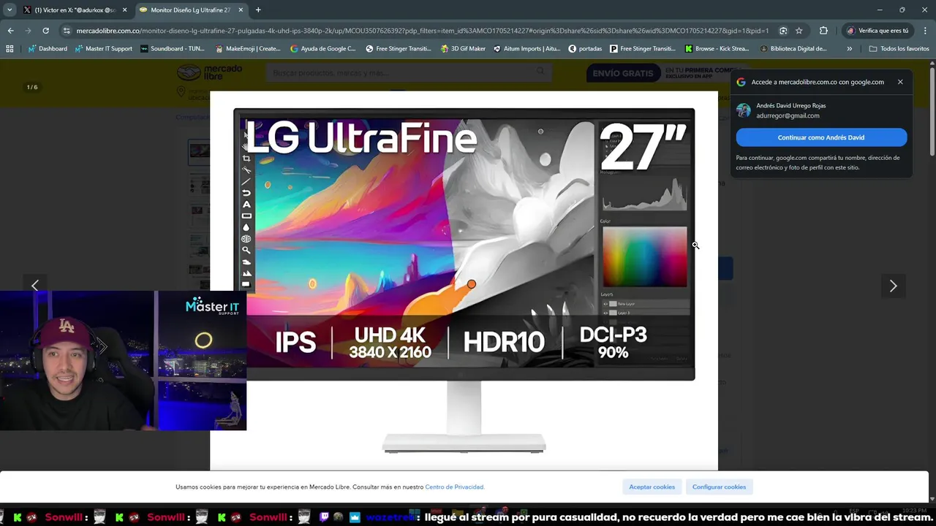
Task: Open the Dashboard bookmark
Action: pos(48,49)
